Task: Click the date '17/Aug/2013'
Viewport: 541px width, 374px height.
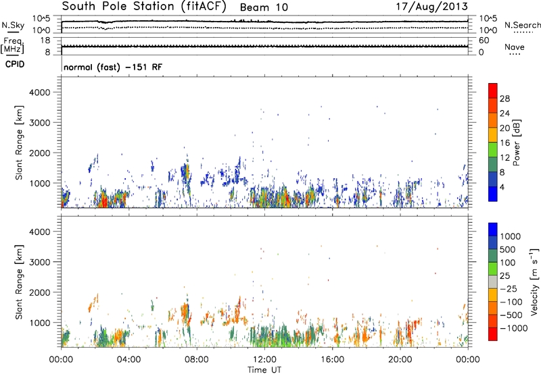Action: click(x=431, y=7)
